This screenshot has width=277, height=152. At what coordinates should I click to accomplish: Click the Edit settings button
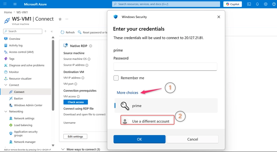point(75,136)
